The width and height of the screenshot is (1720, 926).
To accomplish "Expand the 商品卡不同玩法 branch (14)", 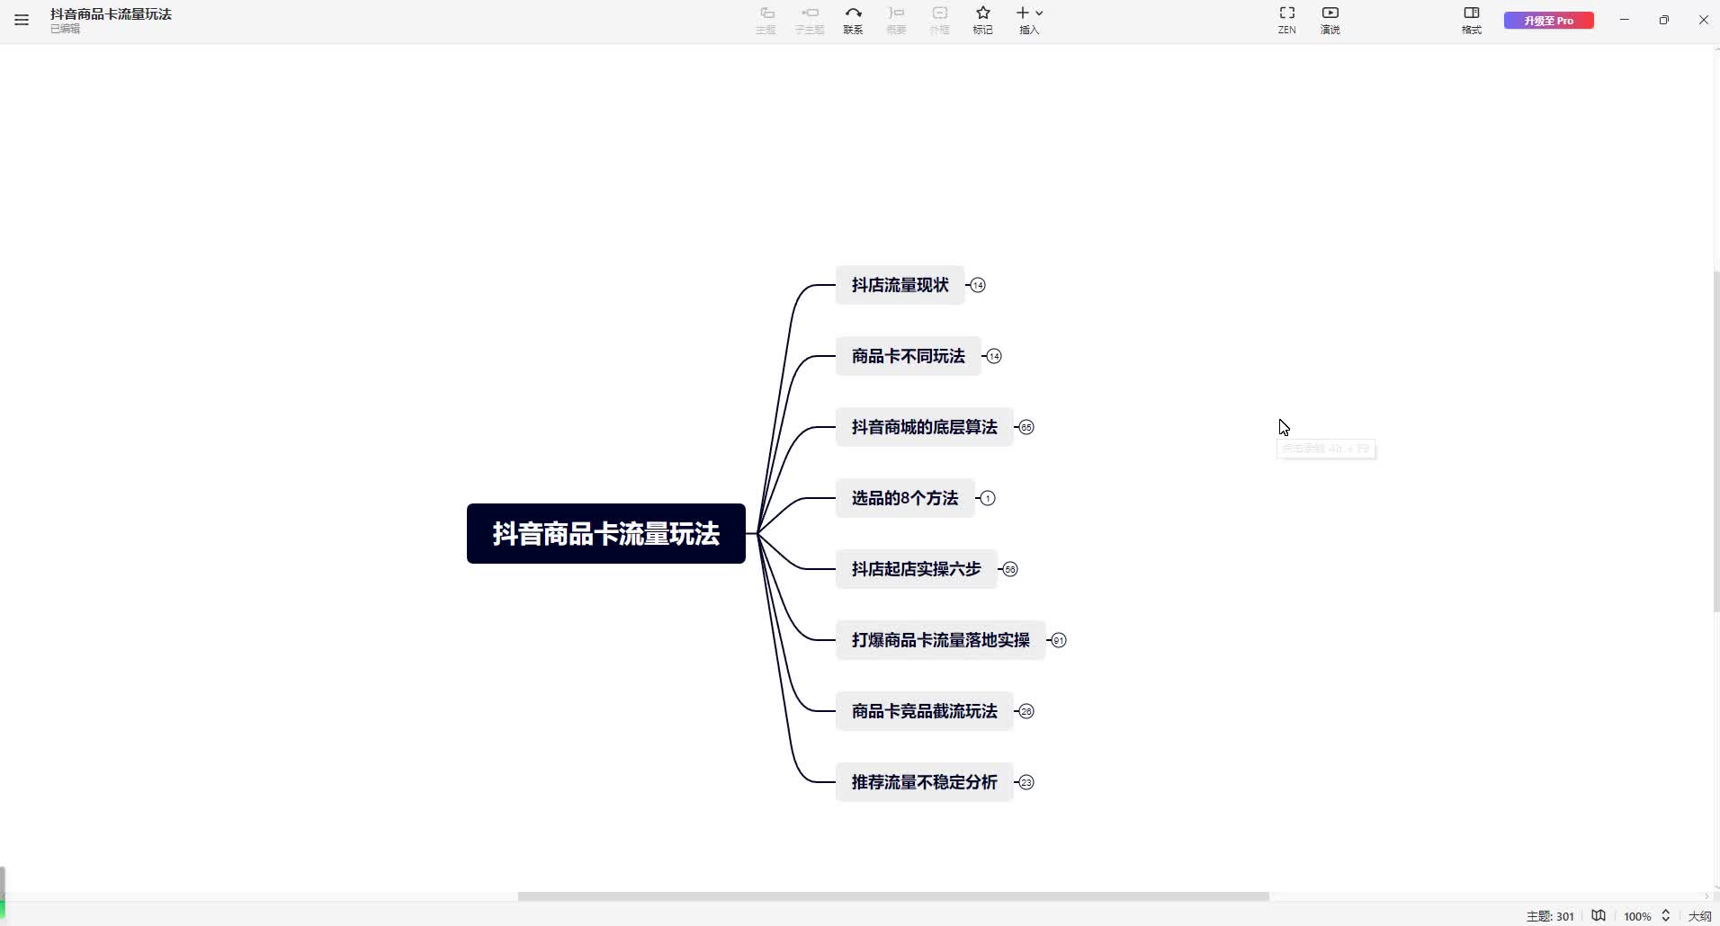I will click(994, 356).
